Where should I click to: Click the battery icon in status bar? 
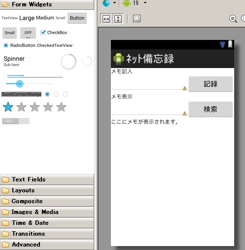pyautogui.click(x=230, y=44)
